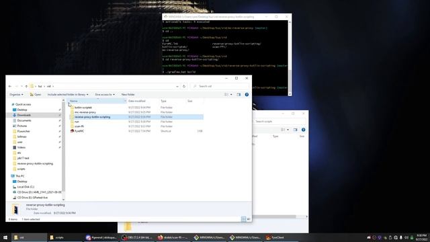The image size is (430, 242).
Task: Switch to the scripts Explorer taskbar item
Action: [65, 237]
